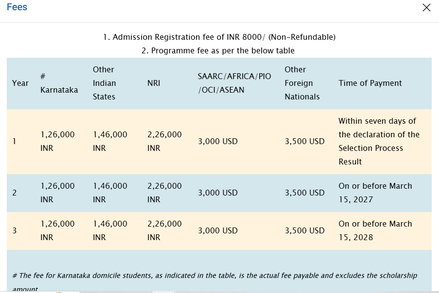This screenshot has height=293, width=439.
Task: Click the SAARC/AFRICA/PIO/OCI/ASEAN column header
Action: point(234,83)
